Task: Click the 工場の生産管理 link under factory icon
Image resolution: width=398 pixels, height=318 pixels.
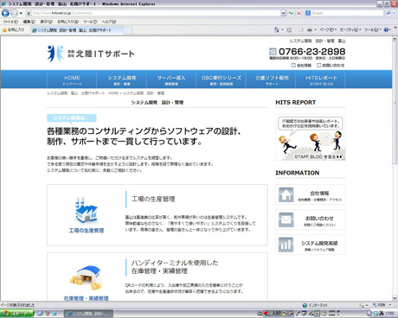Action: tap(87, 231)
